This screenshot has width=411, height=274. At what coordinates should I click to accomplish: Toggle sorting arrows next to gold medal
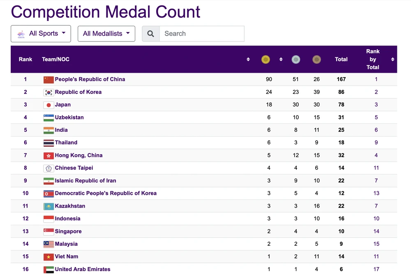click(281, 59)
